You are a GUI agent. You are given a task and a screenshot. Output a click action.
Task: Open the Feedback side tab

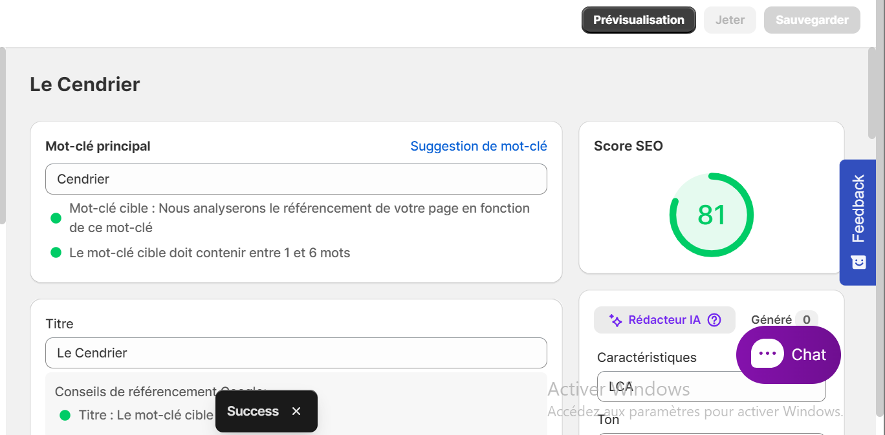858,222
